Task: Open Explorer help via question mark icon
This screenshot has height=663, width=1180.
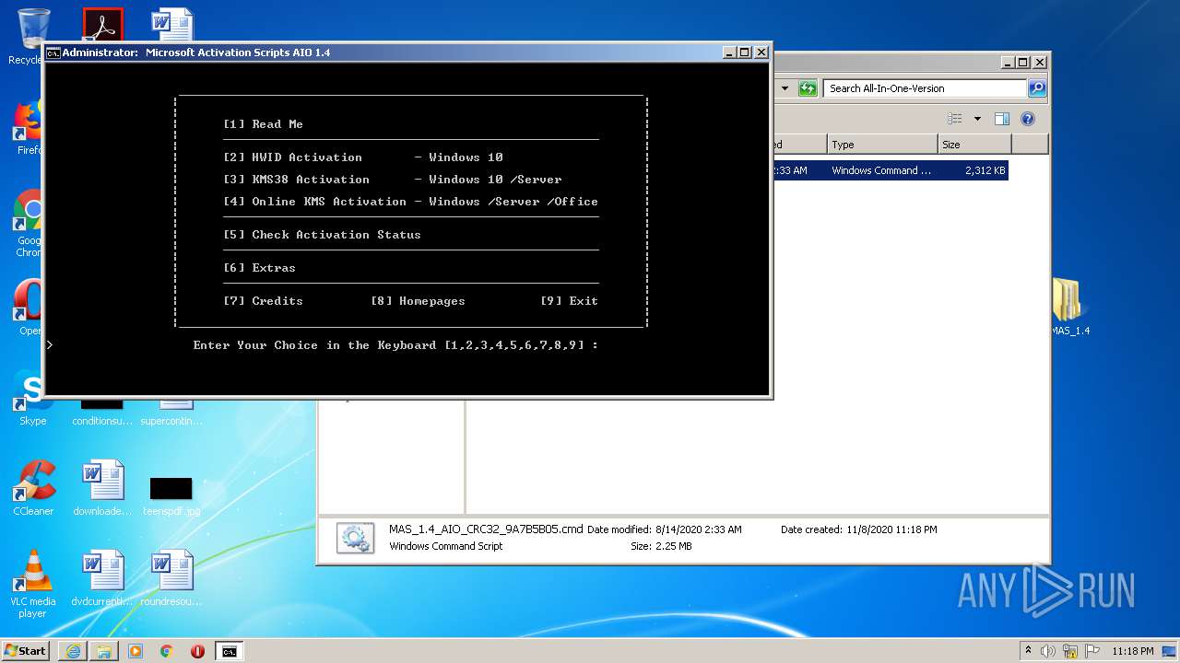Action: pyautogui.click(x=1028, y=118)
